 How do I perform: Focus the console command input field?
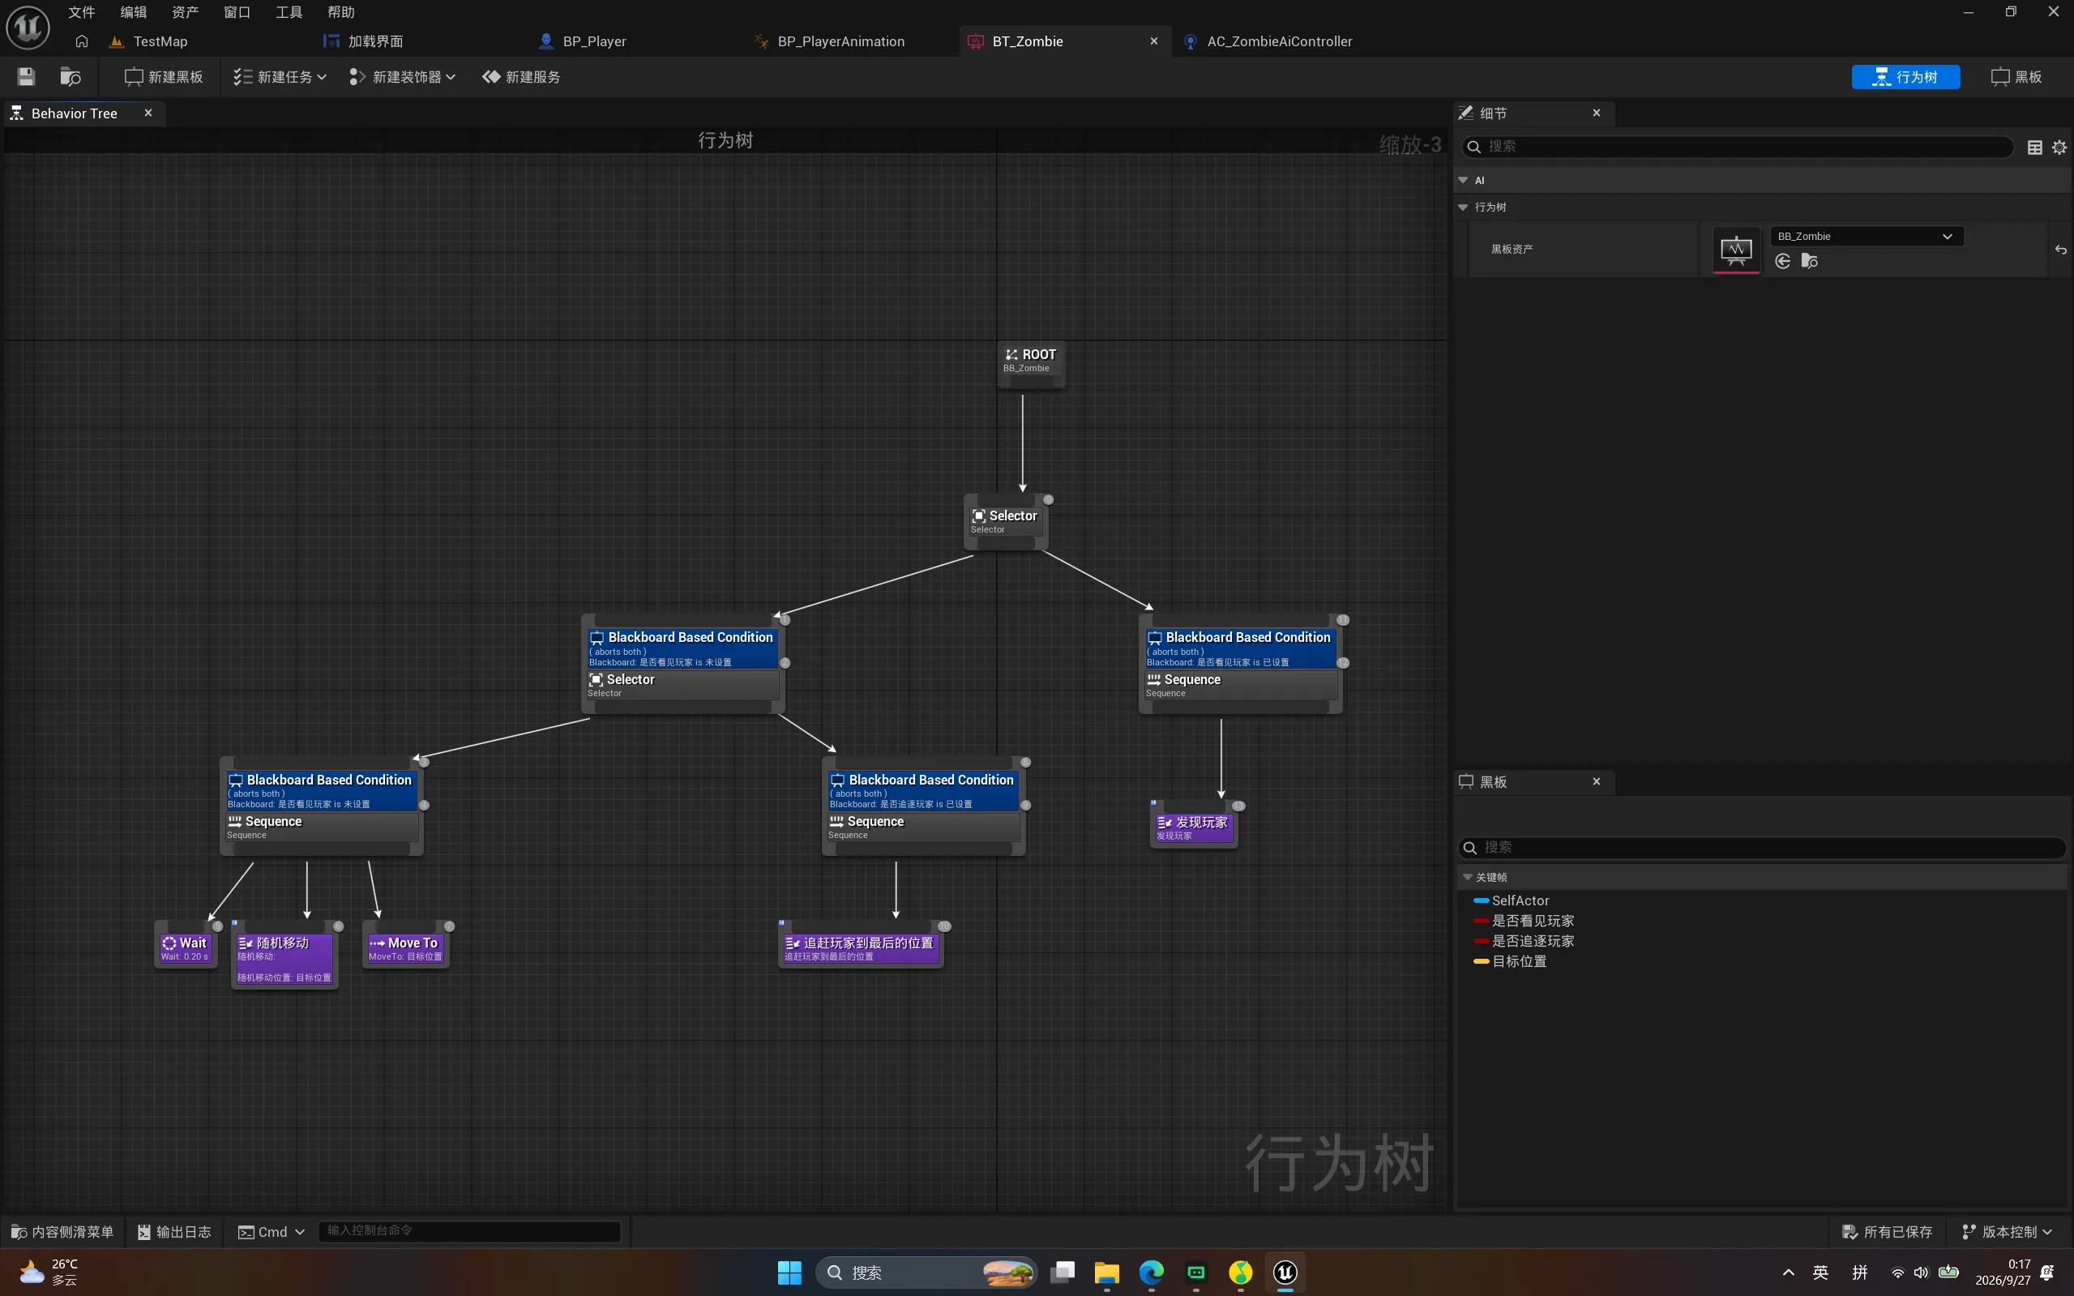pyautogui.click(x=469, y=1231)
